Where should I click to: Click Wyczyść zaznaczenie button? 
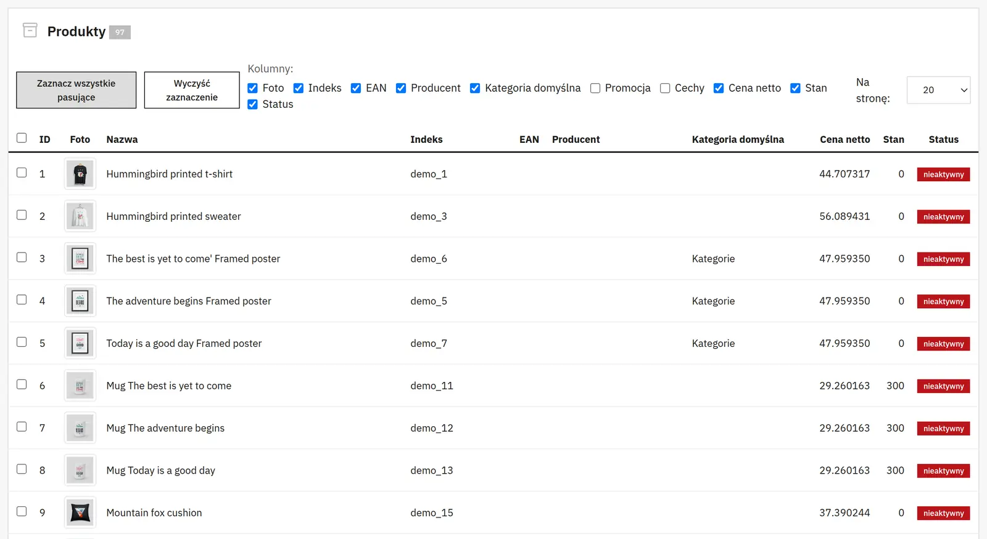(x=192, y=90)
